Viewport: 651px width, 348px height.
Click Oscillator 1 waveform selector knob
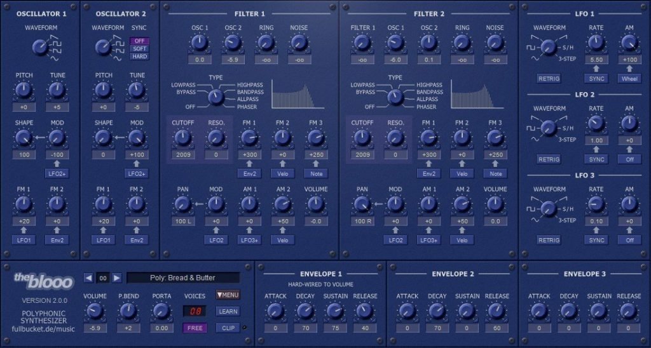40,48
